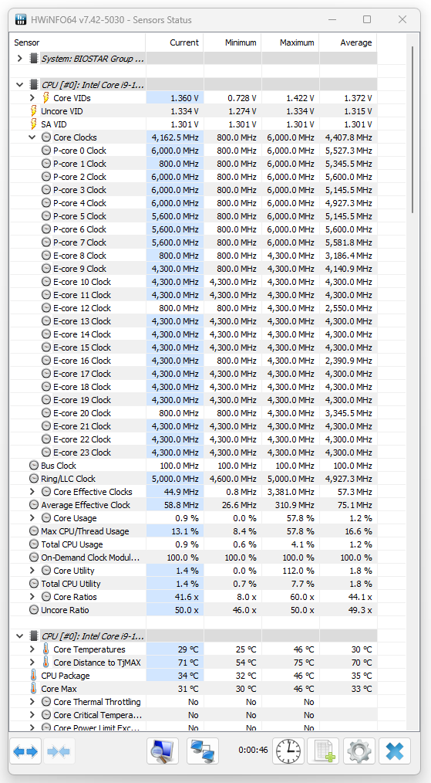Expand the Core Effective Clocks row

tap(32, 492)
